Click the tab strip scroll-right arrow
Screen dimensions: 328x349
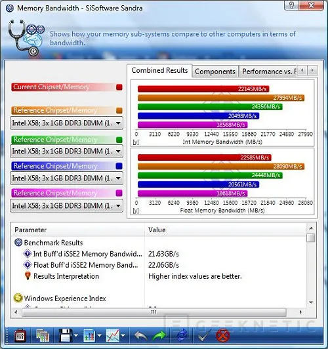click(313, 71)
